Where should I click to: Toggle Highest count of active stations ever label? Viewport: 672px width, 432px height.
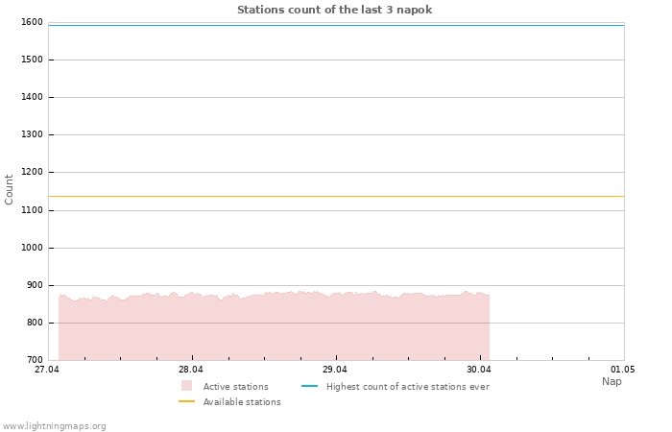point(407,387)
